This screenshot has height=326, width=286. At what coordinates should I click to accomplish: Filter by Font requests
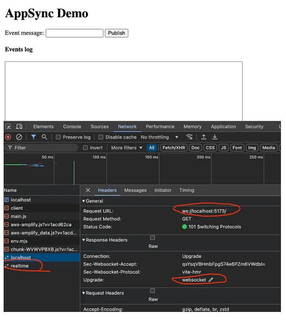[x=237, y=147]
